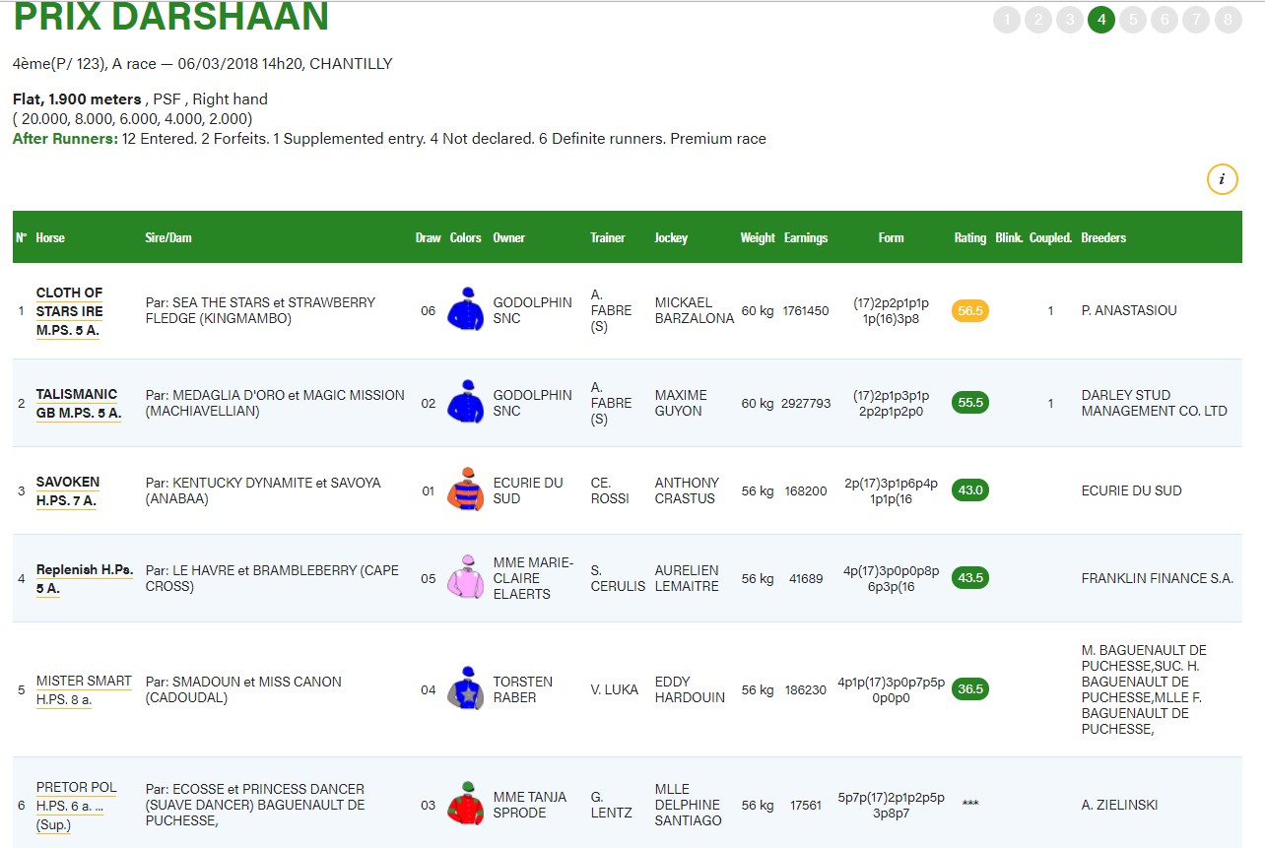Click Talismanic blue jockey silks icon
The width and height of the screenshot is (1265, 848).
pyautogui.click(x=466, y=402)
